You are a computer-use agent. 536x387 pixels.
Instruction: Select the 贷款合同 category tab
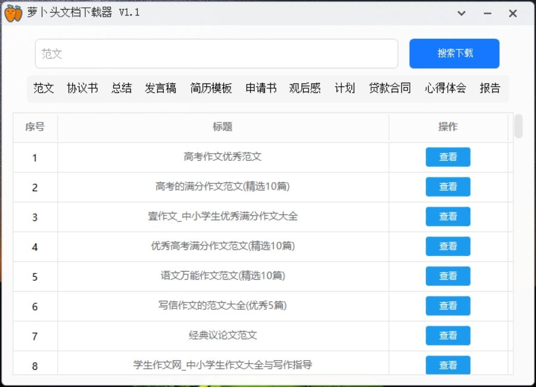coord(389,88)
